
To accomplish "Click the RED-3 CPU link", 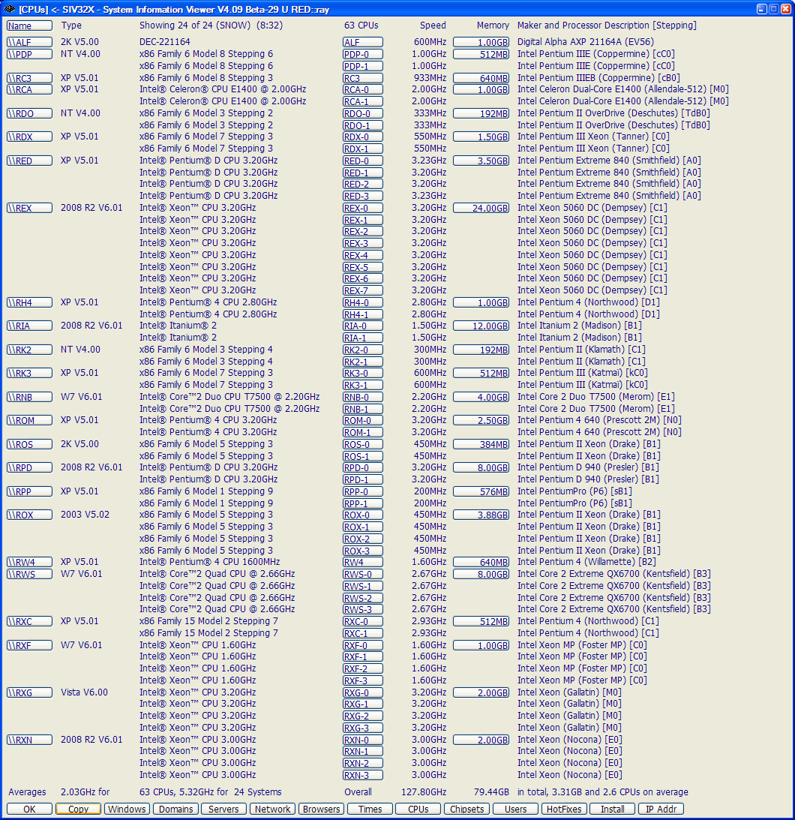I will click(363, 196).
